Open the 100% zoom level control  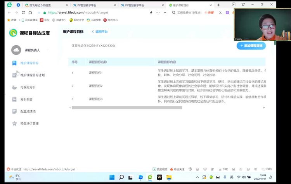click(x=267, y=169)
